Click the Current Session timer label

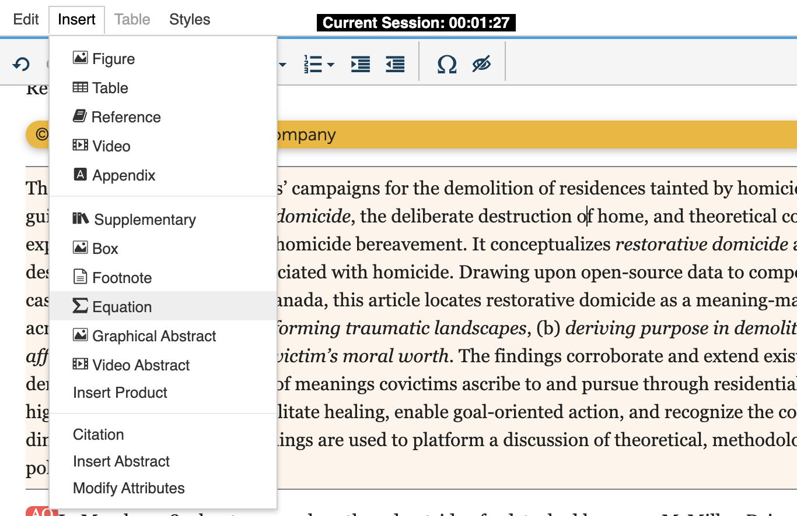click(417, 23)
